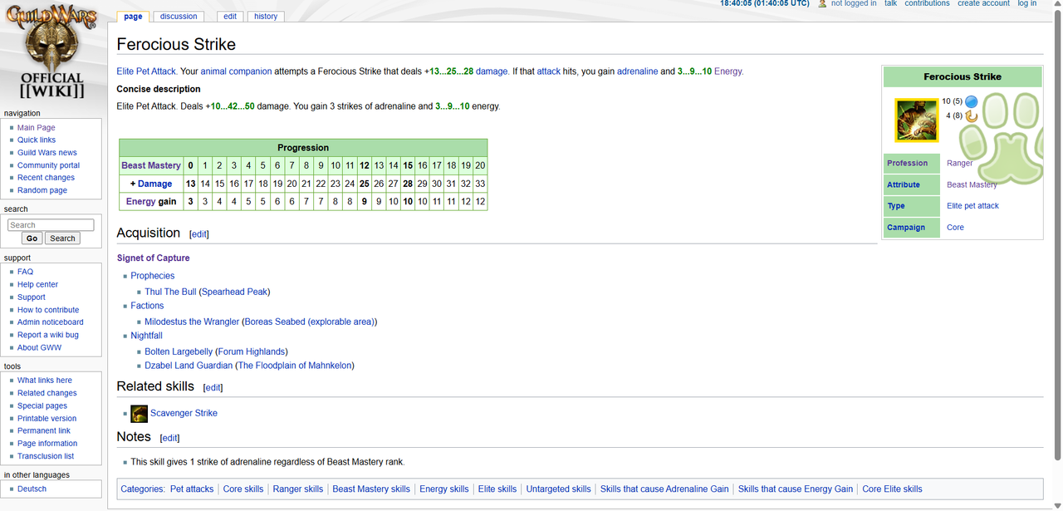This screenshot has width=1063, height=511.
Task: Click the Scavenger Strike skill icon
Action: (139, 413)
